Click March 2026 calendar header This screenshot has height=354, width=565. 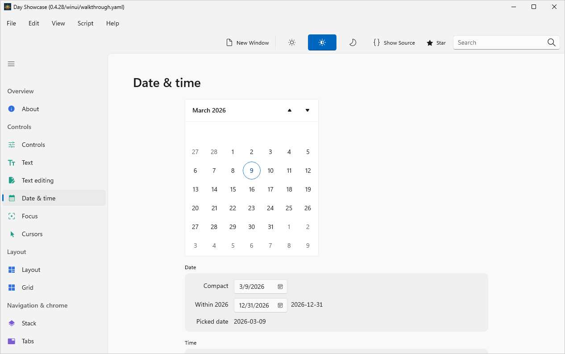pos(209,110)
